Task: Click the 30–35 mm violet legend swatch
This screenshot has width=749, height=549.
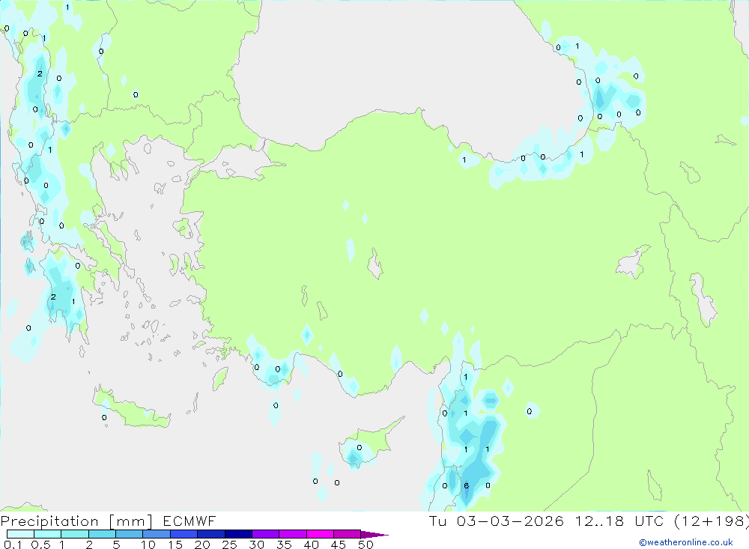Action: 266,534
